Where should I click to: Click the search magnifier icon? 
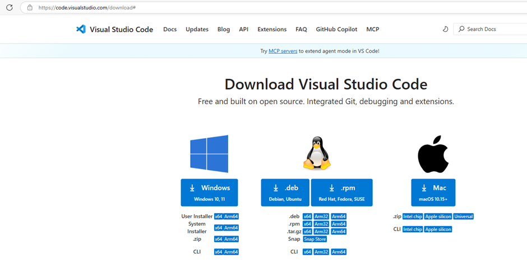click(461, 29)
